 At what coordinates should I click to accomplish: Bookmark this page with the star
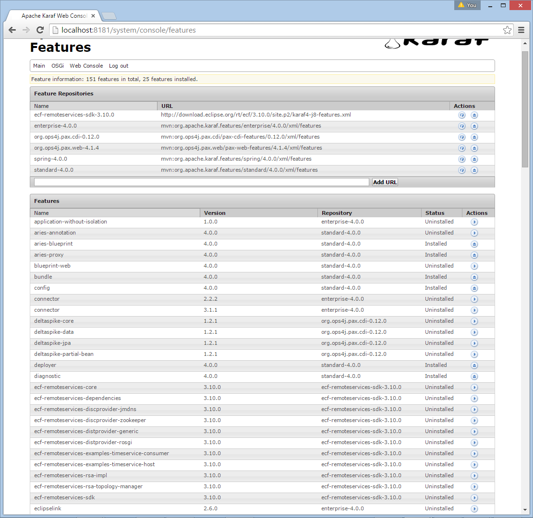click(x=507, y=30)
